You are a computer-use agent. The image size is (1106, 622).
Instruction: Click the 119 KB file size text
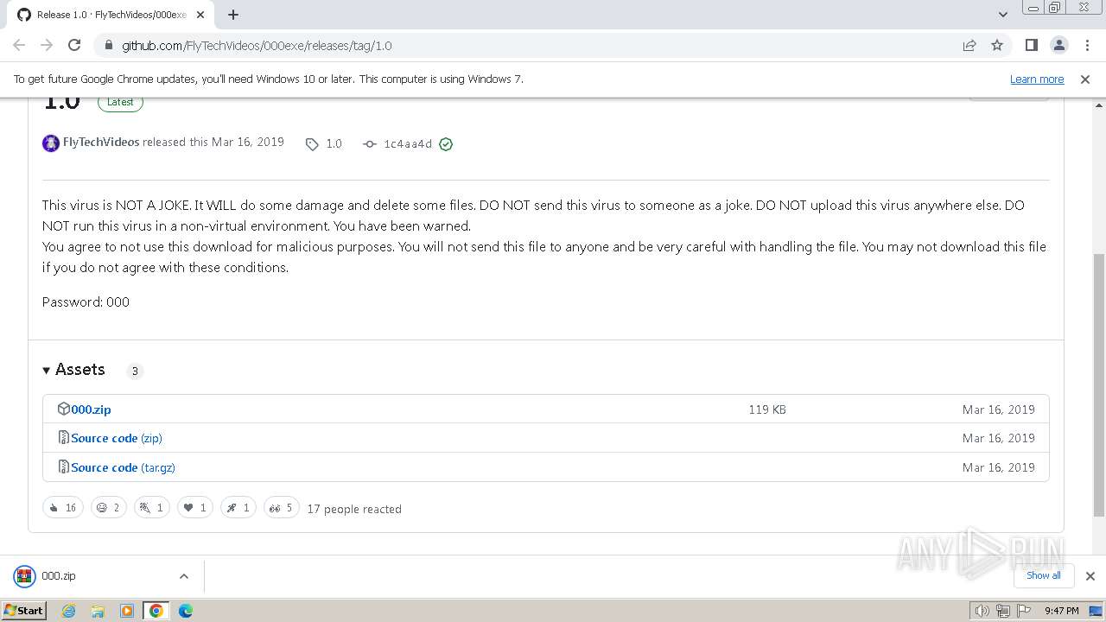coord(767,409)
